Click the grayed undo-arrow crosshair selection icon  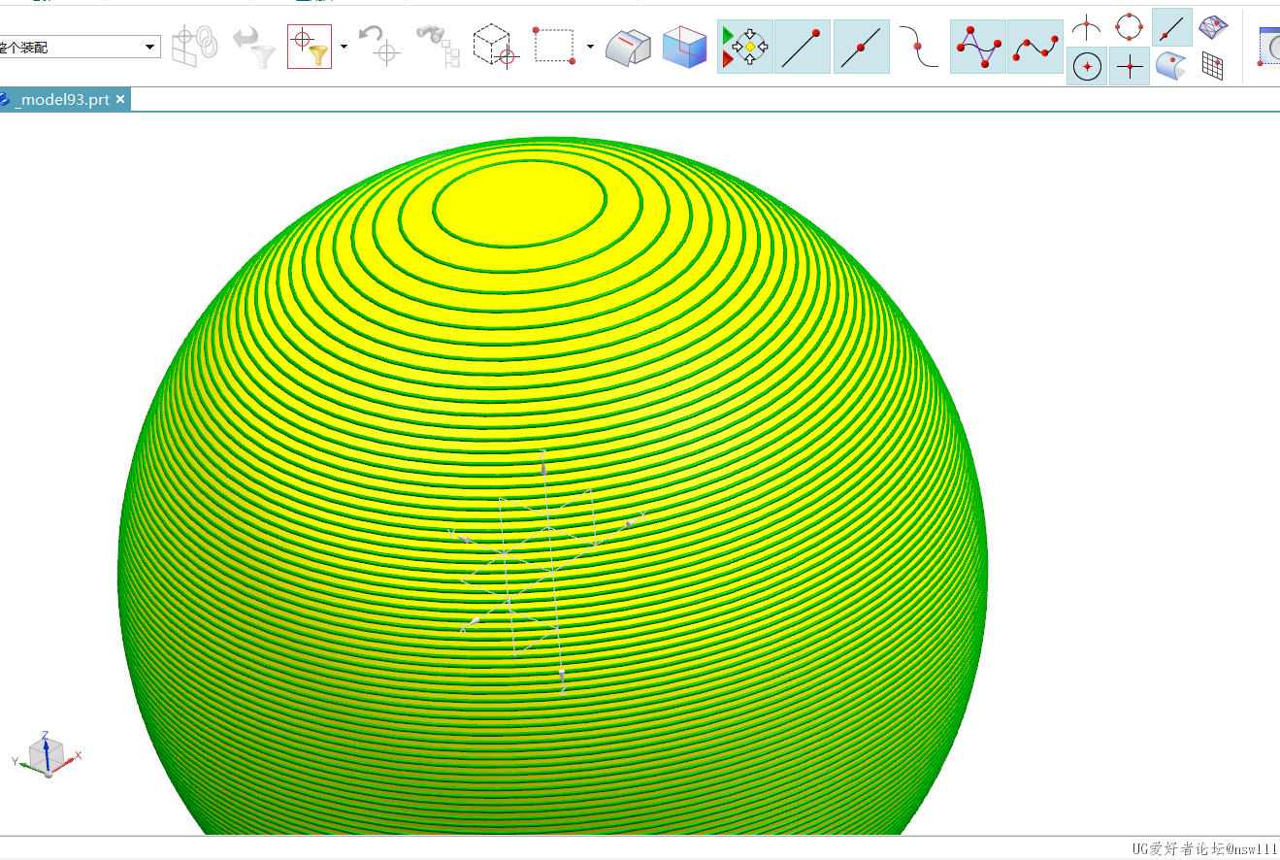point(378,46)
